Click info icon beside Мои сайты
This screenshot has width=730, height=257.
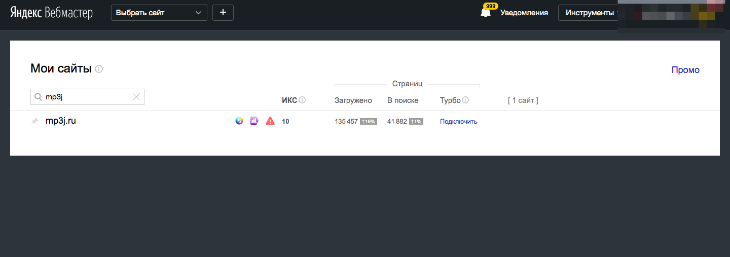[99, 69]
